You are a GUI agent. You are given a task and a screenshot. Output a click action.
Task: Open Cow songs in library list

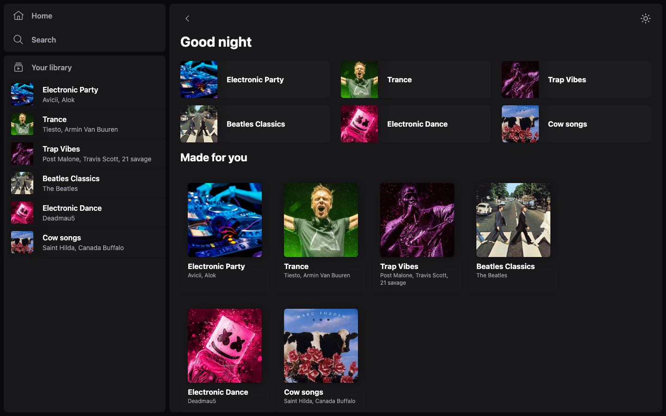tap(85, 242)
